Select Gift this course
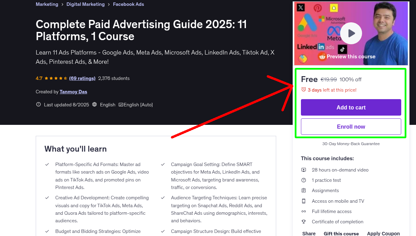Viewport: 416px width, 236px height. click(341, 233)
